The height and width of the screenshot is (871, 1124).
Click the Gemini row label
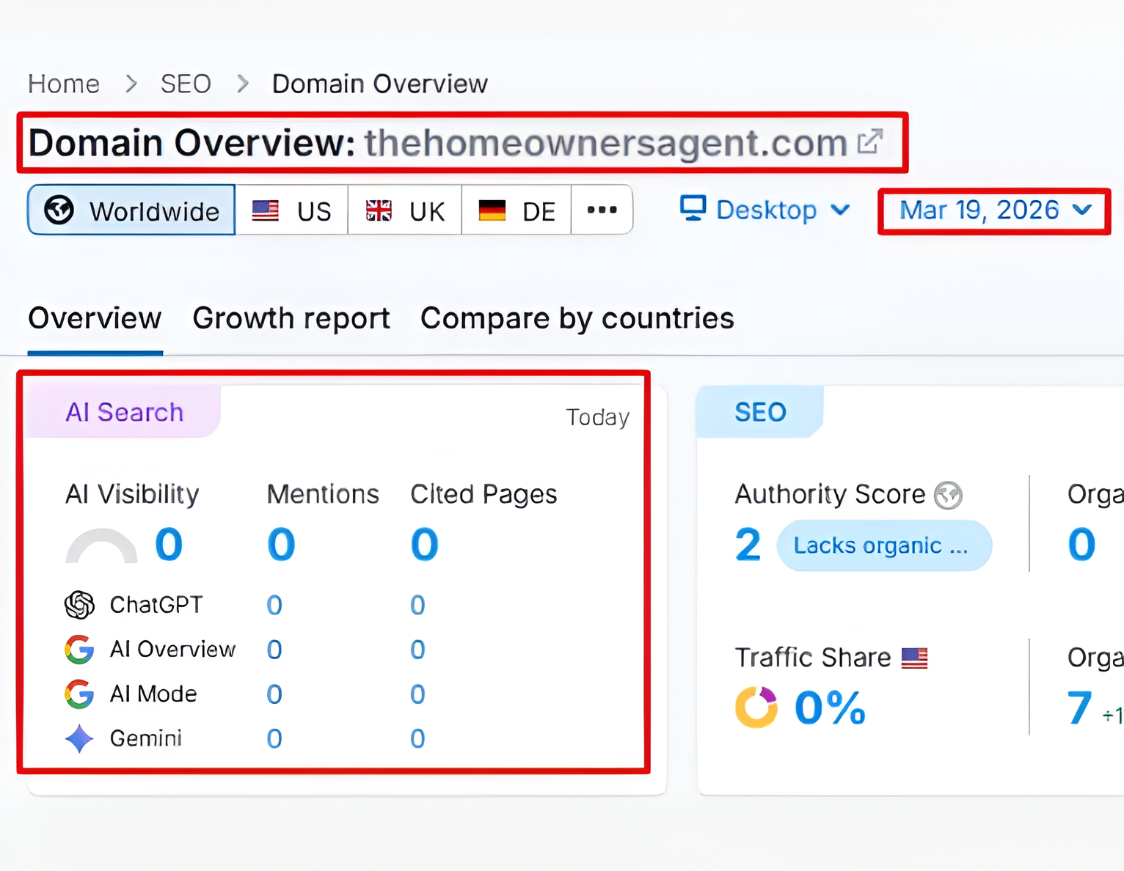tap(146, 738)
